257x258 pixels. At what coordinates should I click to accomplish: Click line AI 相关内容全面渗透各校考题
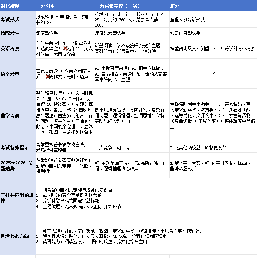(x=69, y=195)
